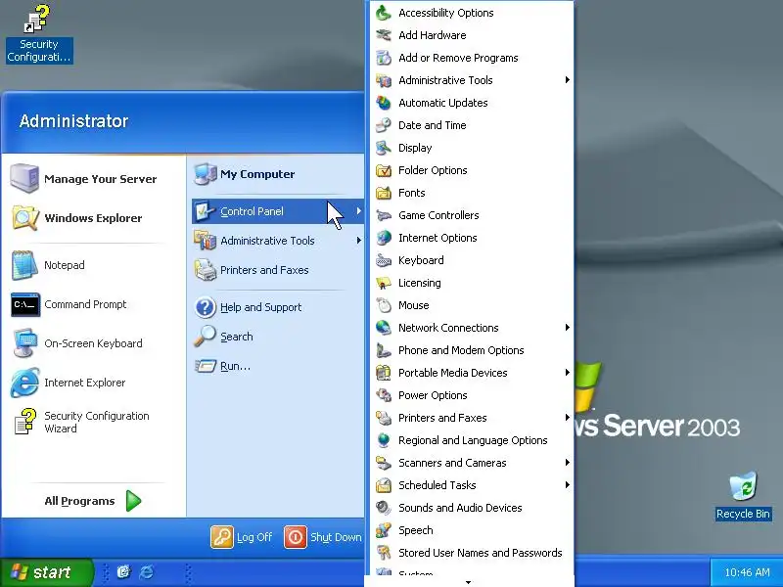The width and height of the screenshot is (783, 587).
Task: Expand Control Panel submenu arrow in Start menu
Action: [x=358, y=211]
